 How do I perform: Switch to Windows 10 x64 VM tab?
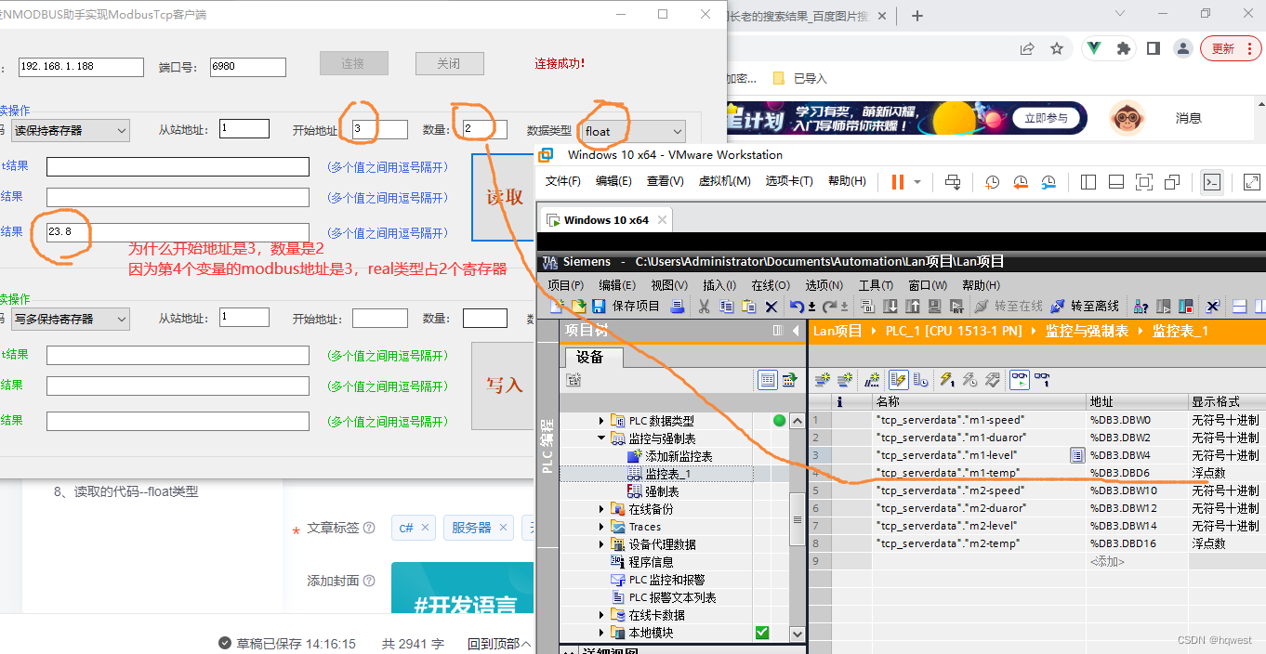click(605, 220)
